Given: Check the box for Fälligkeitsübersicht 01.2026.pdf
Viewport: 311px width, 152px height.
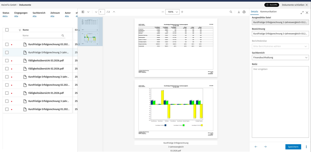Looking at the screenshot, I should pyautogui.click(x=7, y=93).
